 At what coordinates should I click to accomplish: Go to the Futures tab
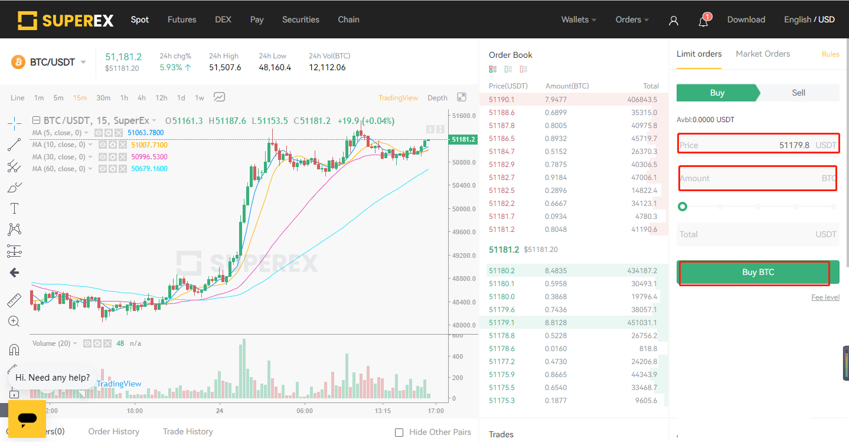pyautogui.click(x=182, y=19)
